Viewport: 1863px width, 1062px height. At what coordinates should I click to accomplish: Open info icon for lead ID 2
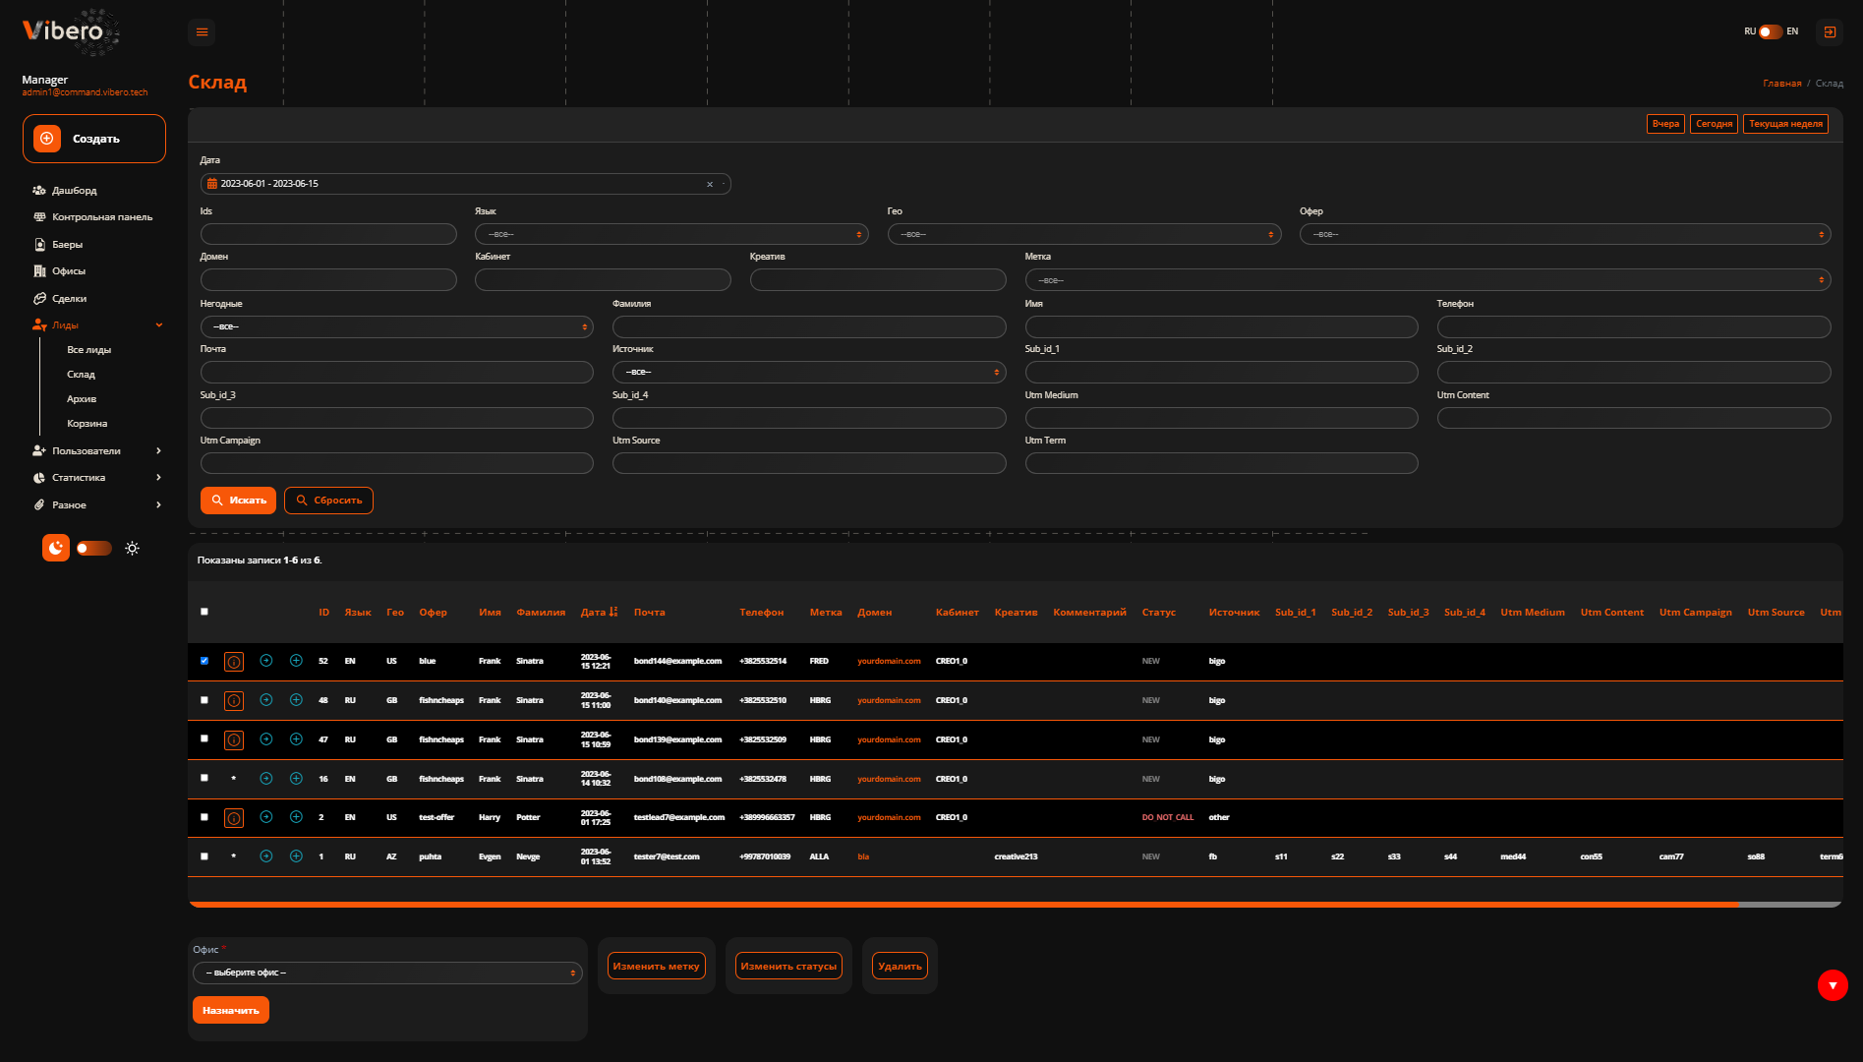coord(234,818)
